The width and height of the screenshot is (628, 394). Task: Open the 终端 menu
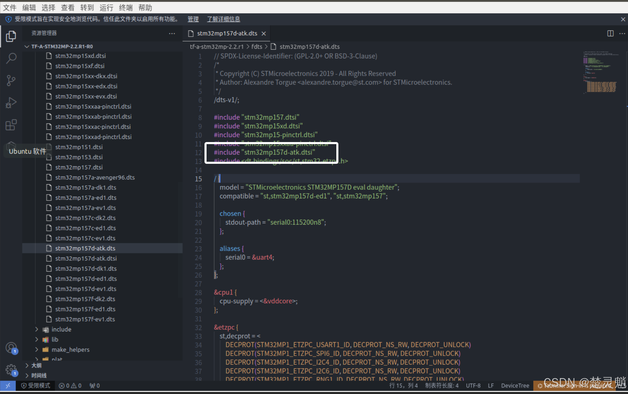[126, 8]
